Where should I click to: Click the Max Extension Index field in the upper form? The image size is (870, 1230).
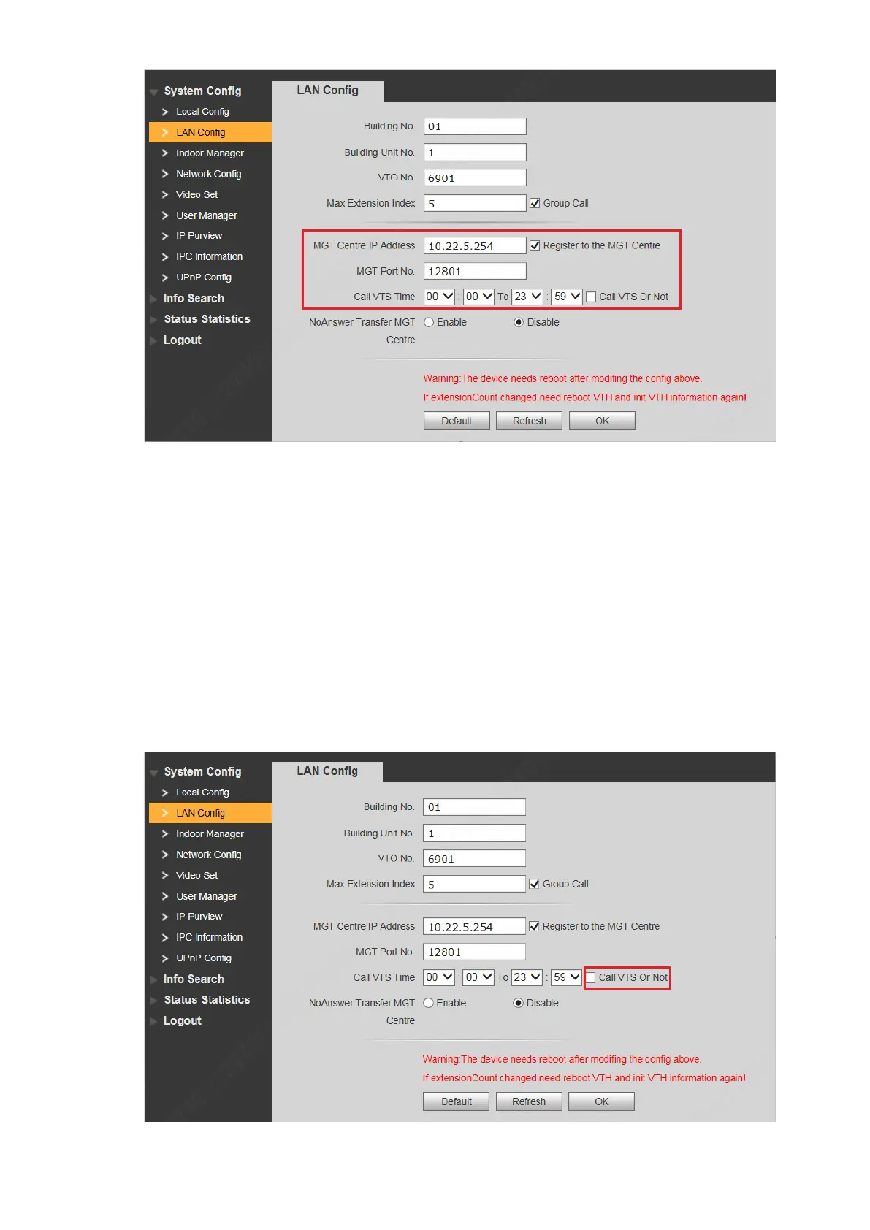(x=475, y=203)
